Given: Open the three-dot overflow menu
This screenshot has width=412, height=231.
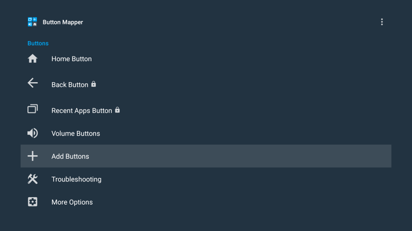Looking at the screenshot, I should [x=382, y=22].
